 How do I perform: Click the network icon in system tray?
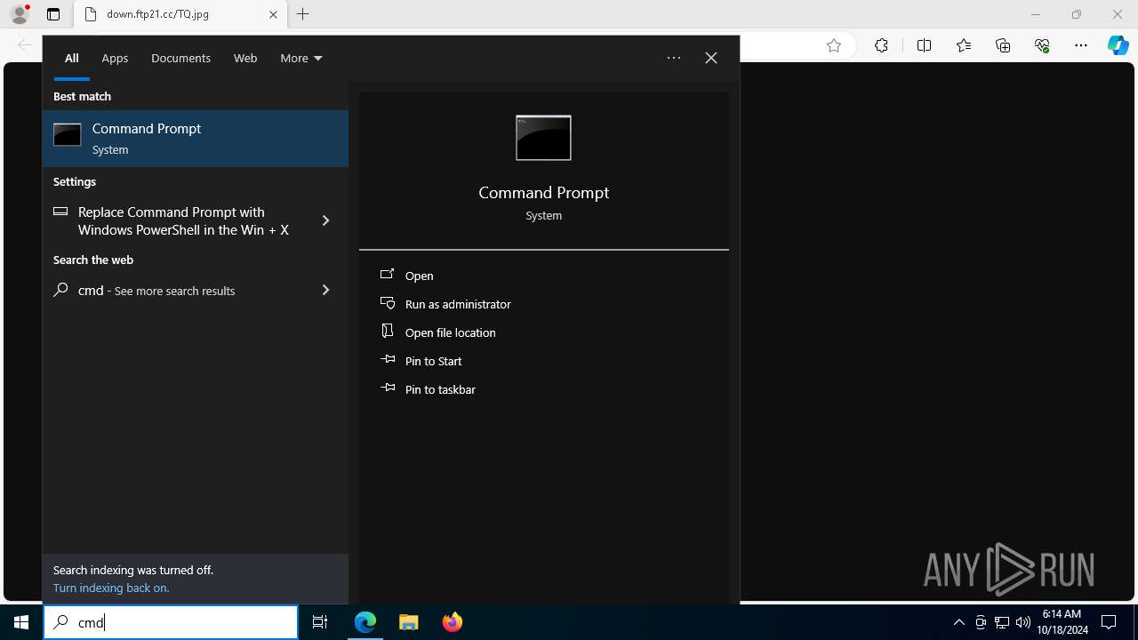point(1002,622)
